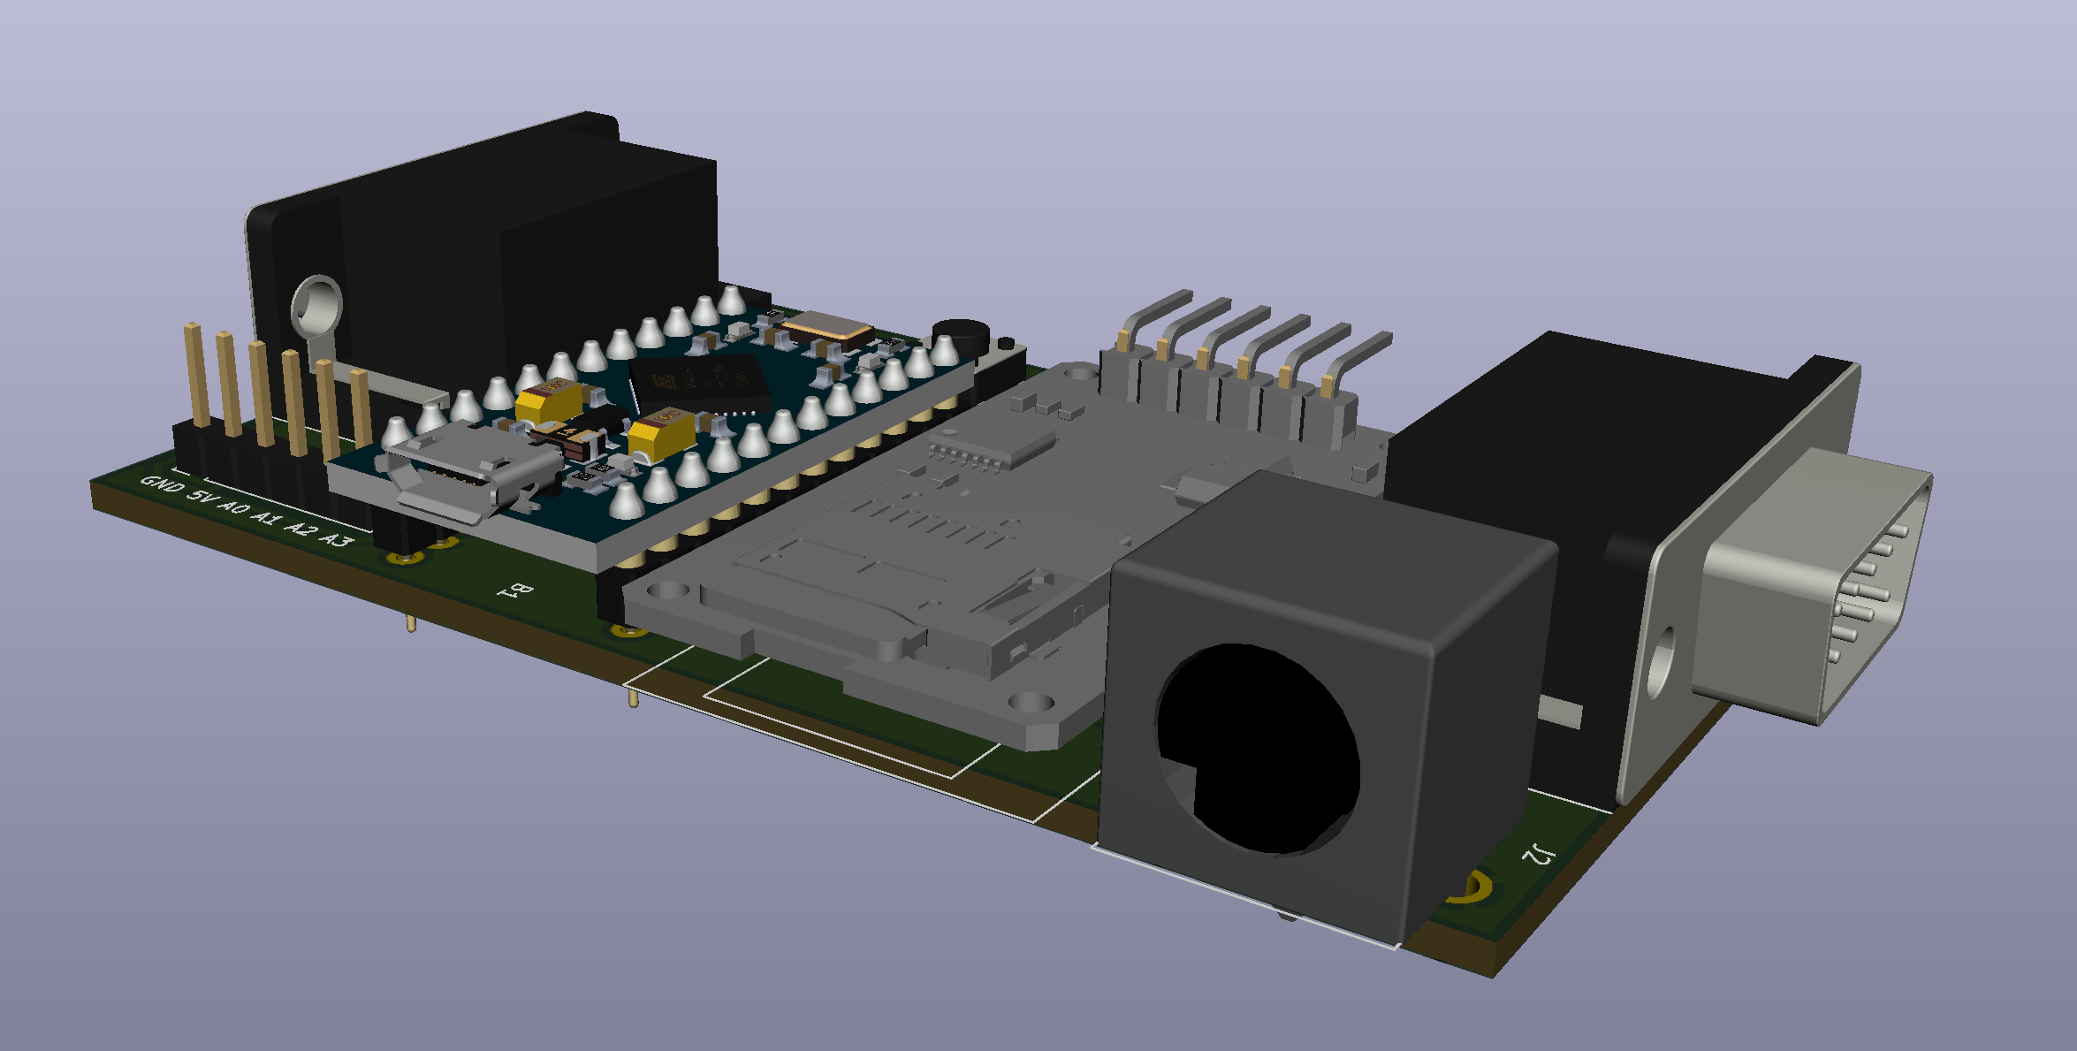2077x1051 pixels.
Task: Click the GND silkscreen label
Action: coord(163,484)
